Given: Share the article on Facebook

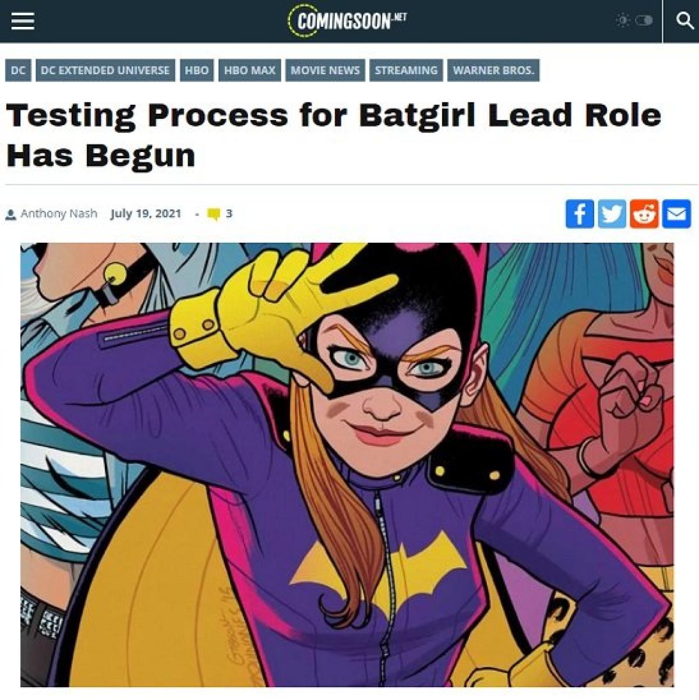Looking at the screenshot, I should [x=580, y=214].
